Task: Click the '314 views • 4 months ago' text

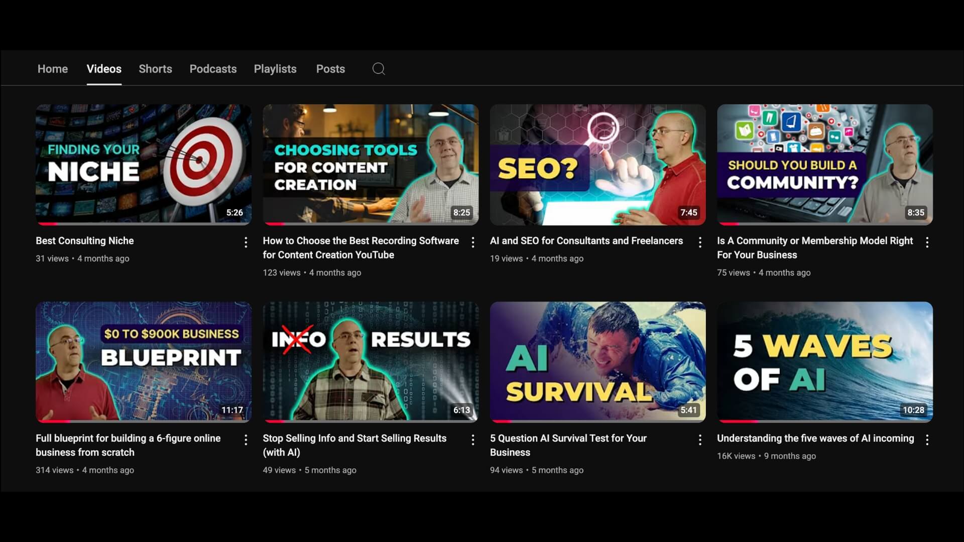Action: (x=85, y=470)
